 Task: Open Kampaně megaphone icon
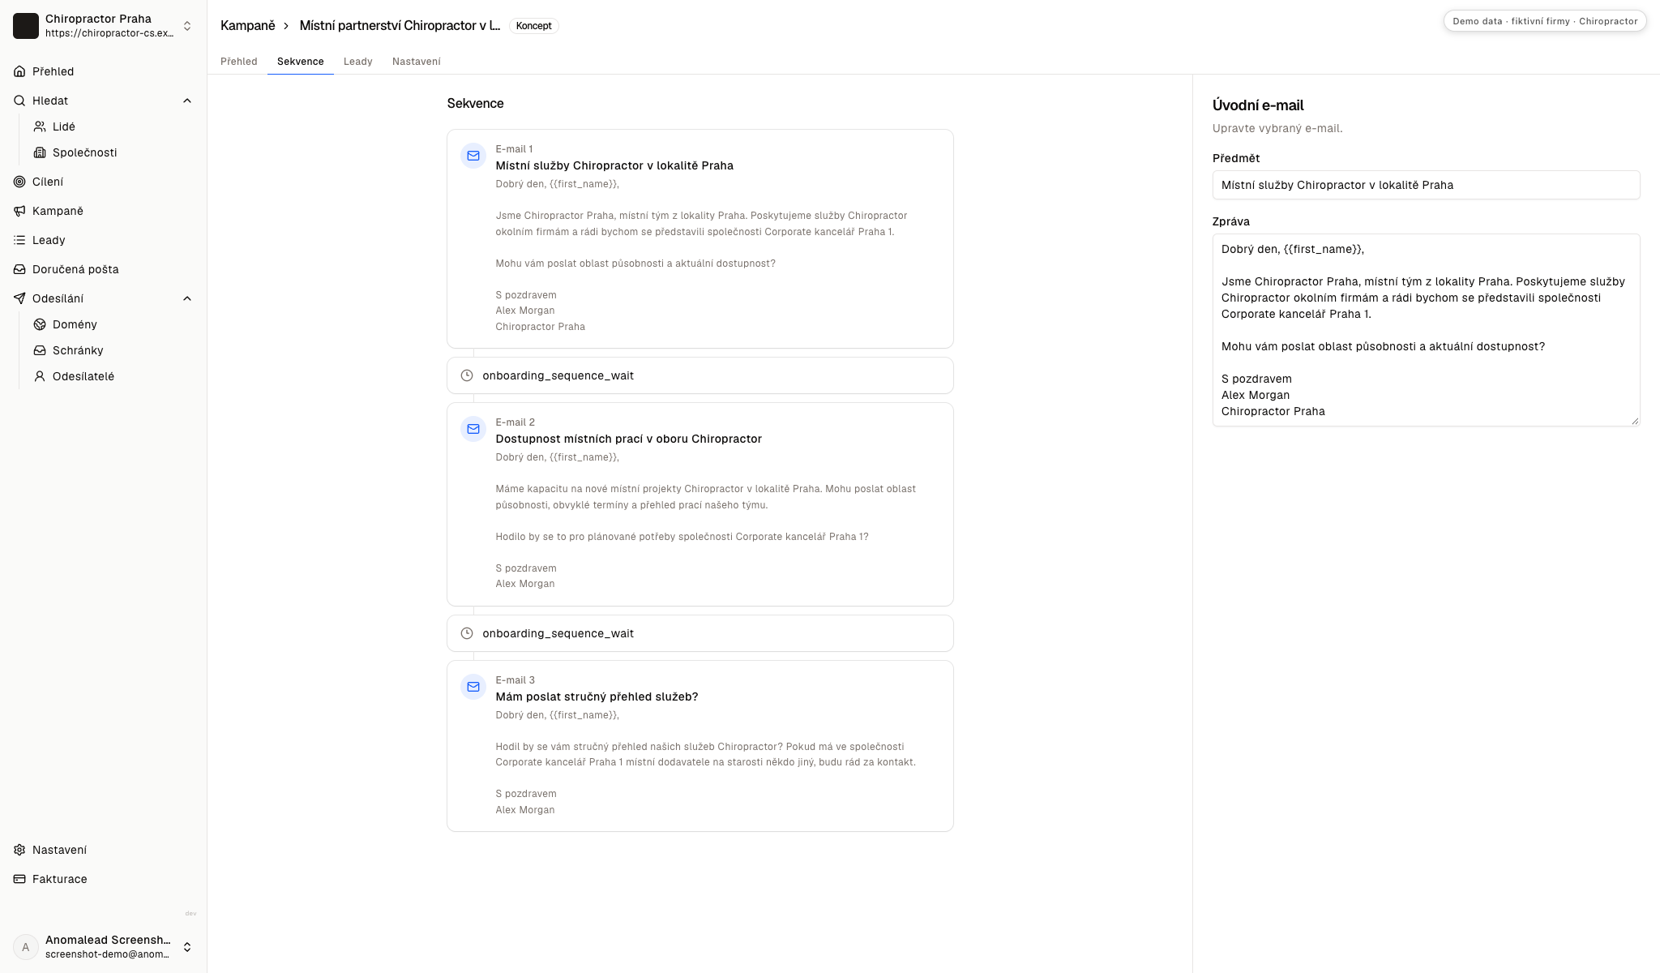19,211
